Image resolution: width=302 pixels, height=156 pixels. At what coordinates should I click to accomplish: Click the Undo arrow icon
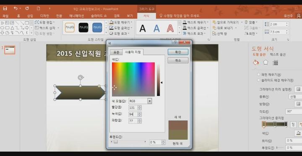click(16, 8)
